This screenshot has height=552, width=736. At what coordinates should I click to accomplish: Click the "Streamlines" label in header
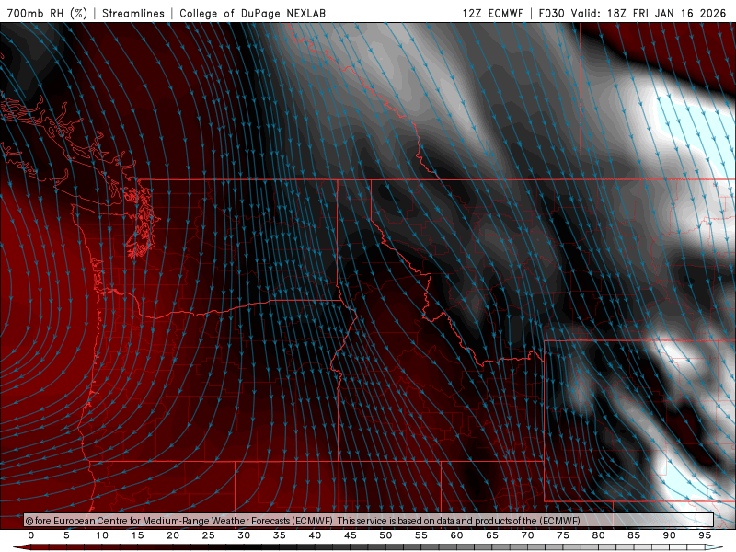(133, 13)
